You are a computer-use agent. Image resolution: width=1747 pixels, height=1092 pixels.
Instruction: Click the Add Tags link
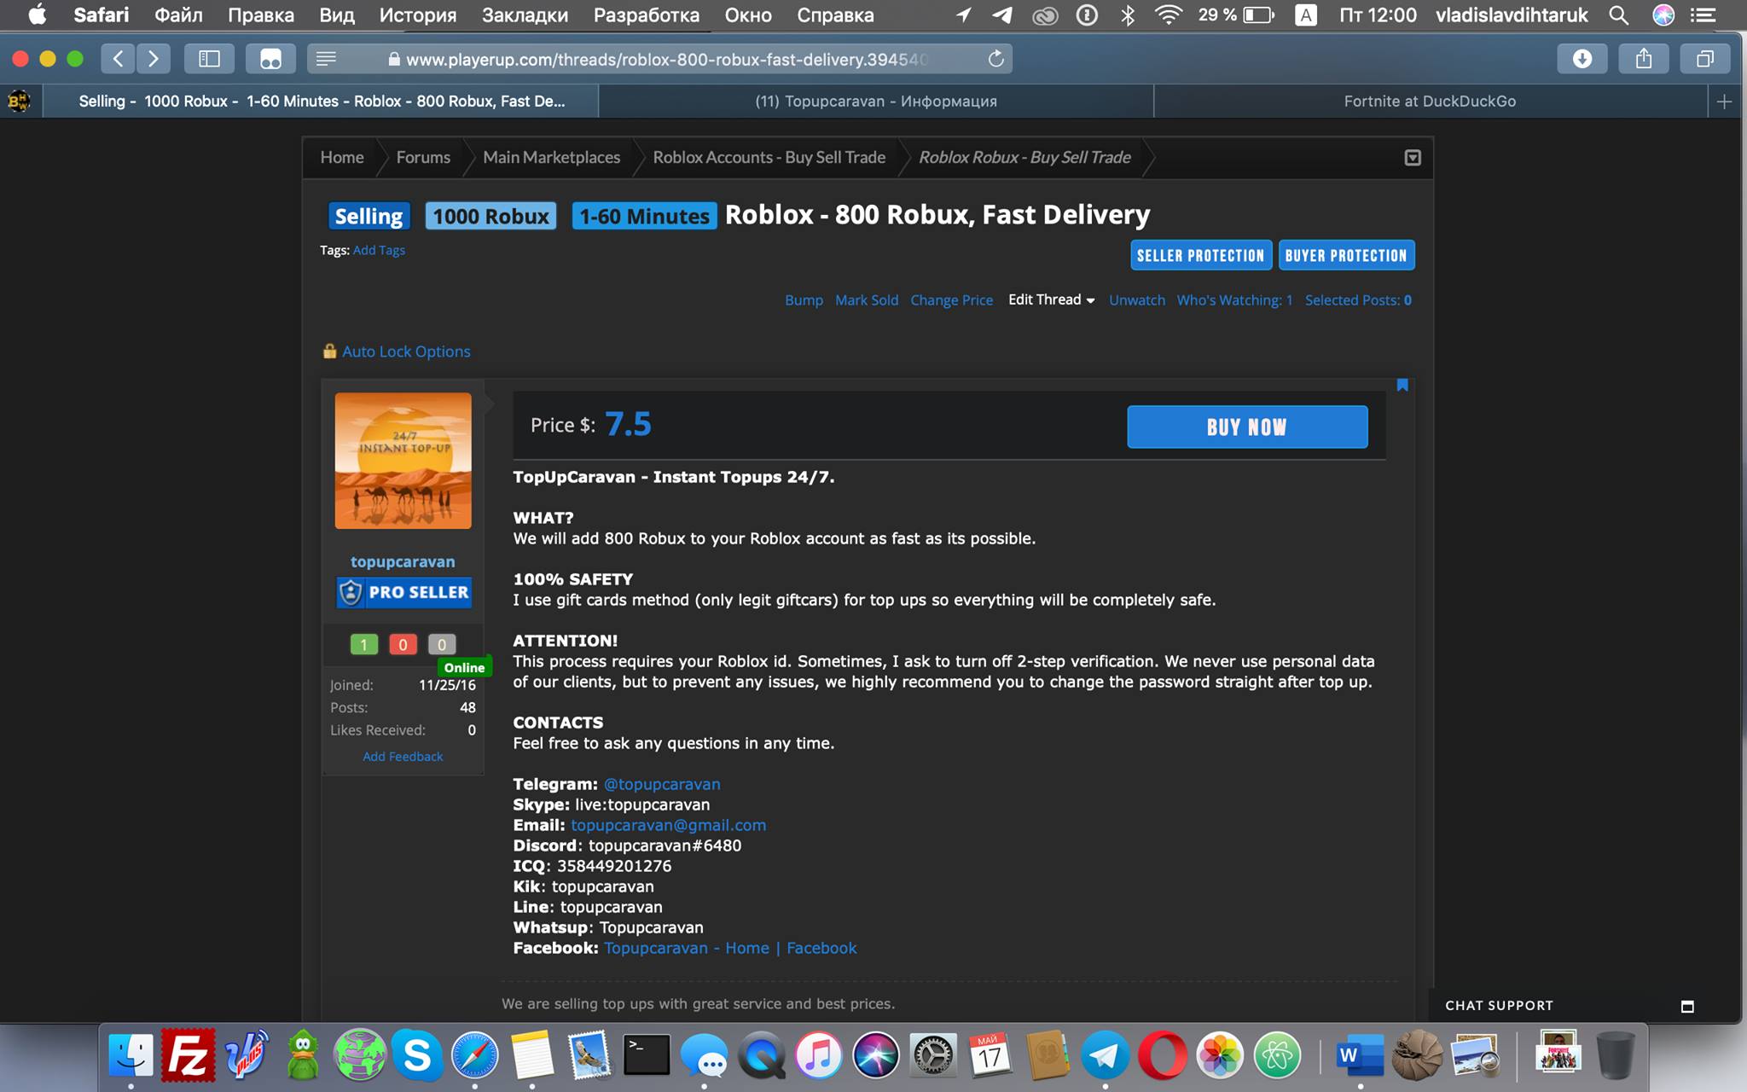[379, 250]
